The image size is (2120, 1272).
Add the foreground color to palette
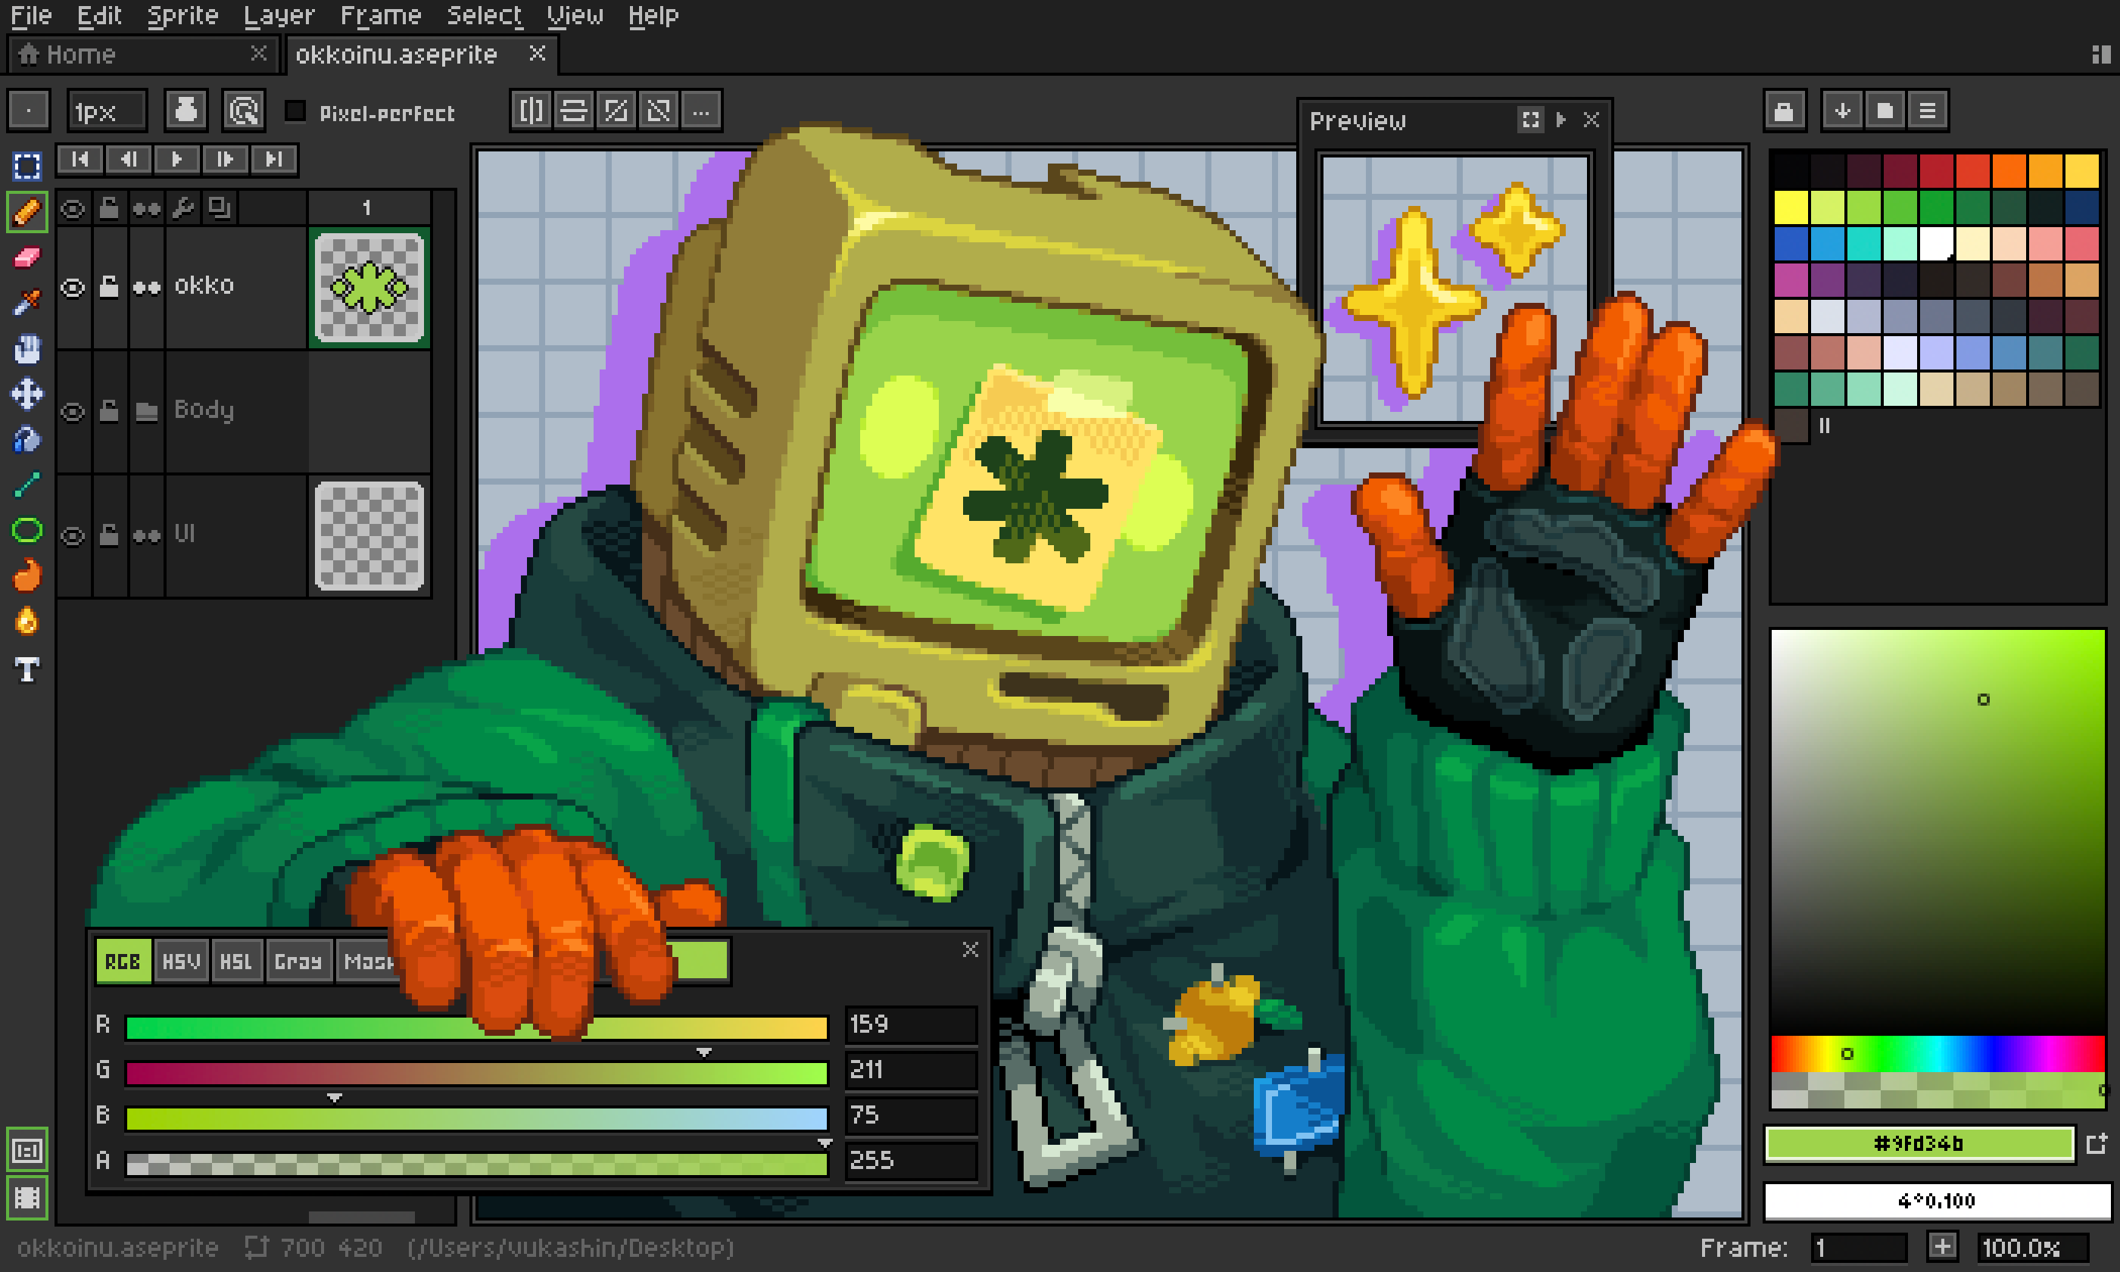[x=2096, y=1143]
